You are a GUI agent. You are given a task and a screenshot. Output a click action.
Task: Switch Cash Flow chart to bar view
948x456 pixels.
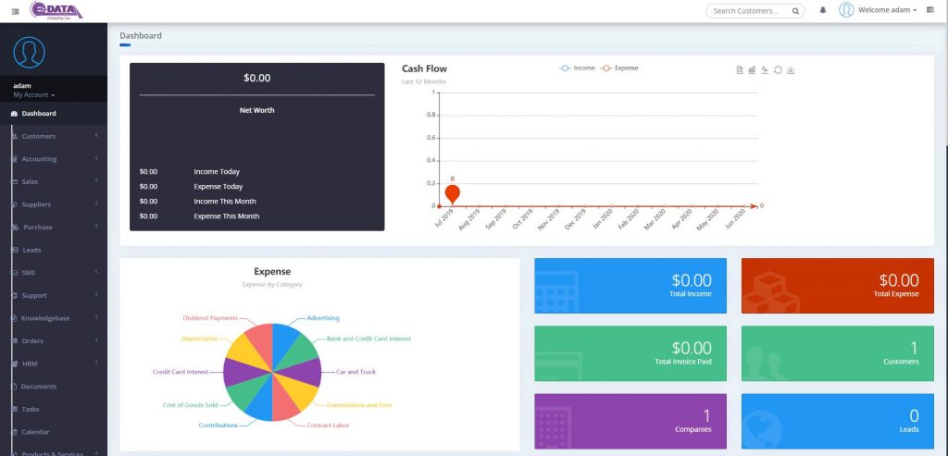[752, 70]
